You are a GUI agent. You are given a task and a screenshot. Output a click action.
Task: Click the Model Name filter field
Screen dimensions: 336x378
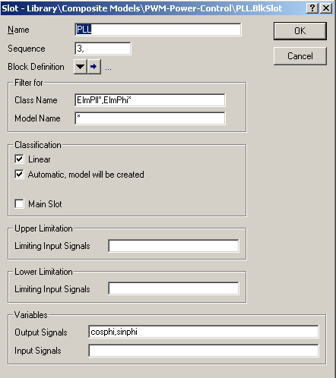150,118
